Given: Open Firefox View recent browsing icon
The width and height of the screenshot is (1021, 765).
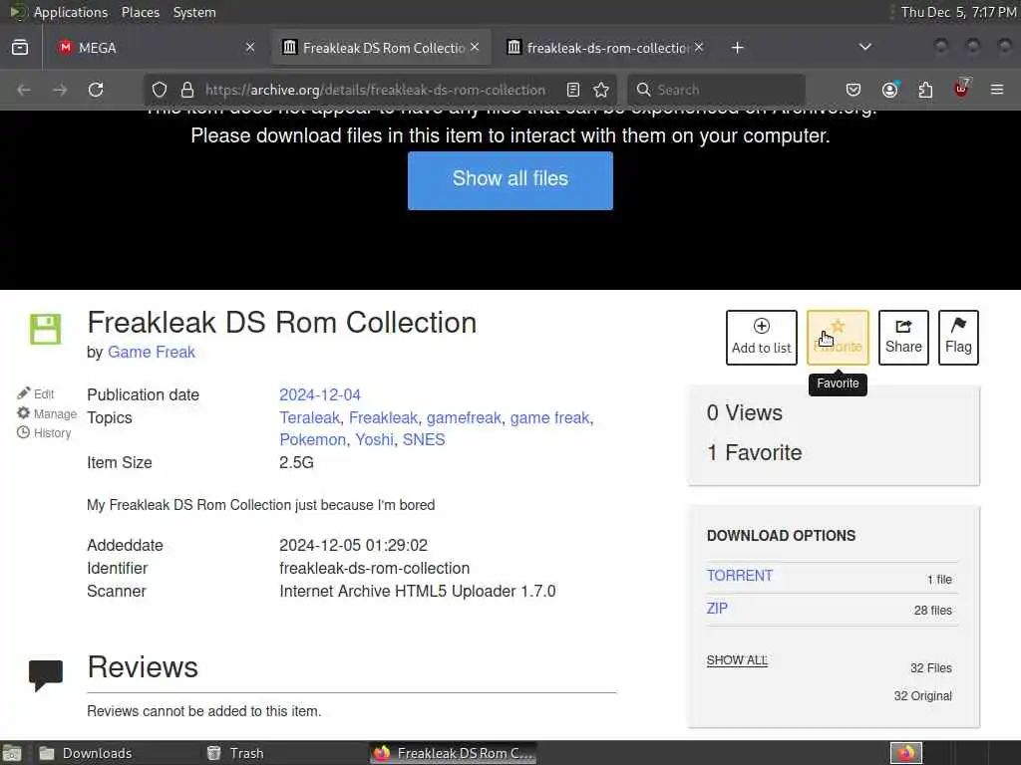Looking at the screenshot, I should tap(20, 48).
